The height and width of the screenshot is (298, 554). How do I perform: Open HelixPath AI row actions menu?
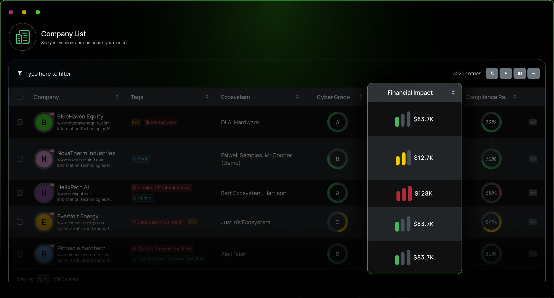(533, 193)
